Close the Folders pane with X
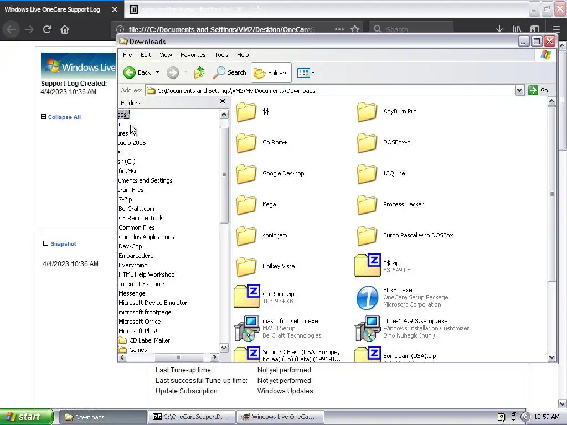This screenshot has height=425, width=567. [223, 101]
